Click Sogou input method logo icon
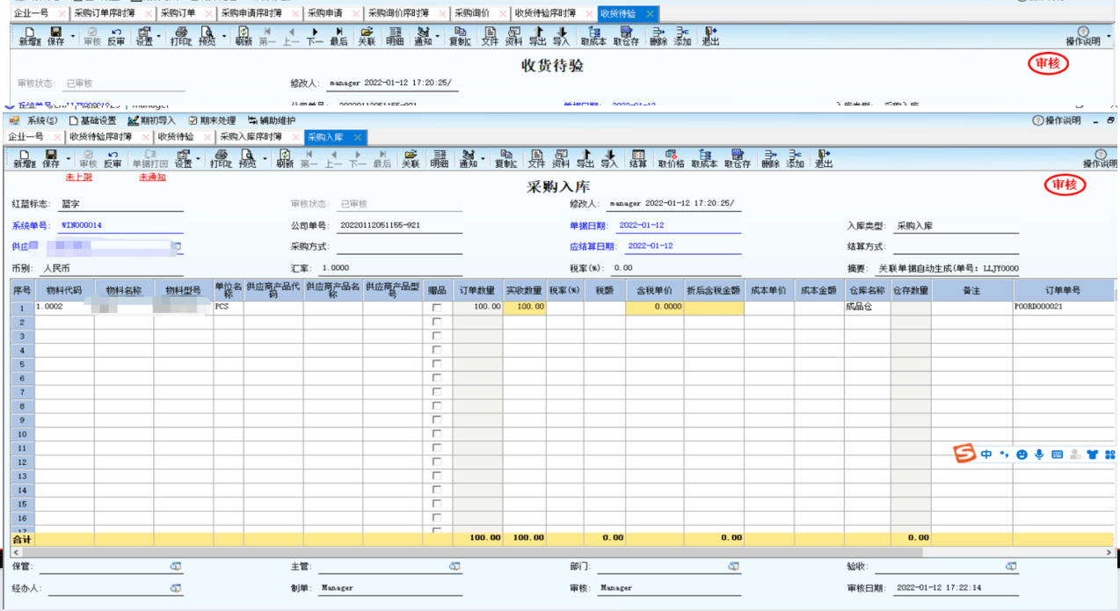Screen dimensions: 1120x611 [x=965, y=455]
